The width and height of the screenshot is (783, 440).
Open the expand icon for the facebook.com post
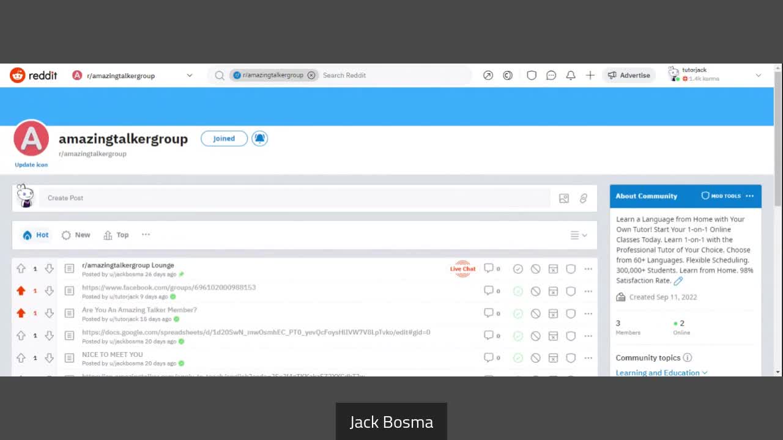69,291
